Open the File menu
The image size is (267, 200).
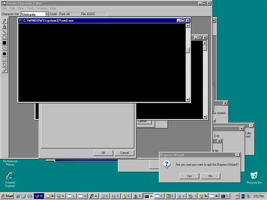point(5,8)
